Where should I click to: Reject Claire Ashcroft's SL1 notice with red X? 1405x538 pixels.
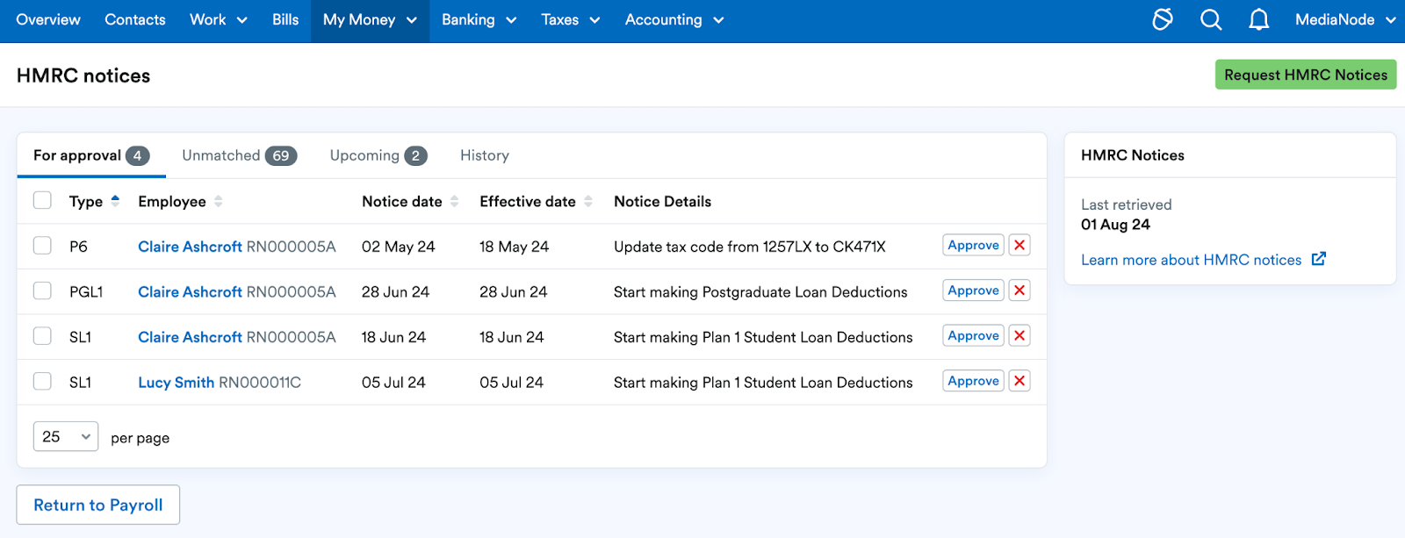coord(1020,336)
